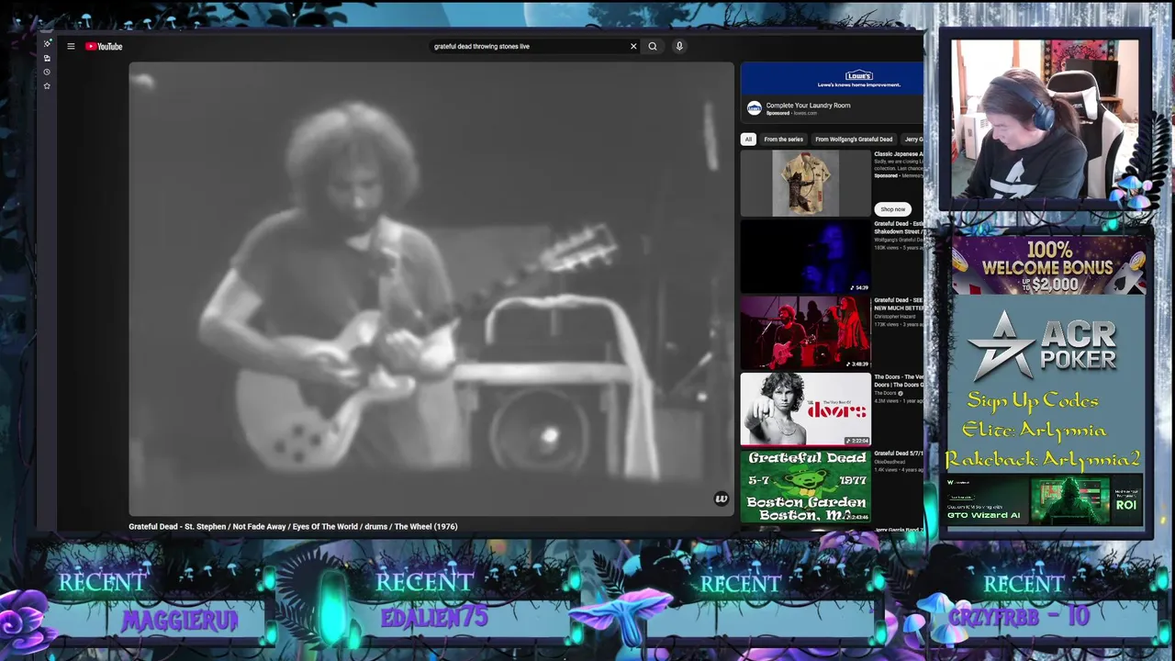Screen dimensions: 1175x661
Task: Open the YouTube hamburger guide menu
Action: (71, 46)
